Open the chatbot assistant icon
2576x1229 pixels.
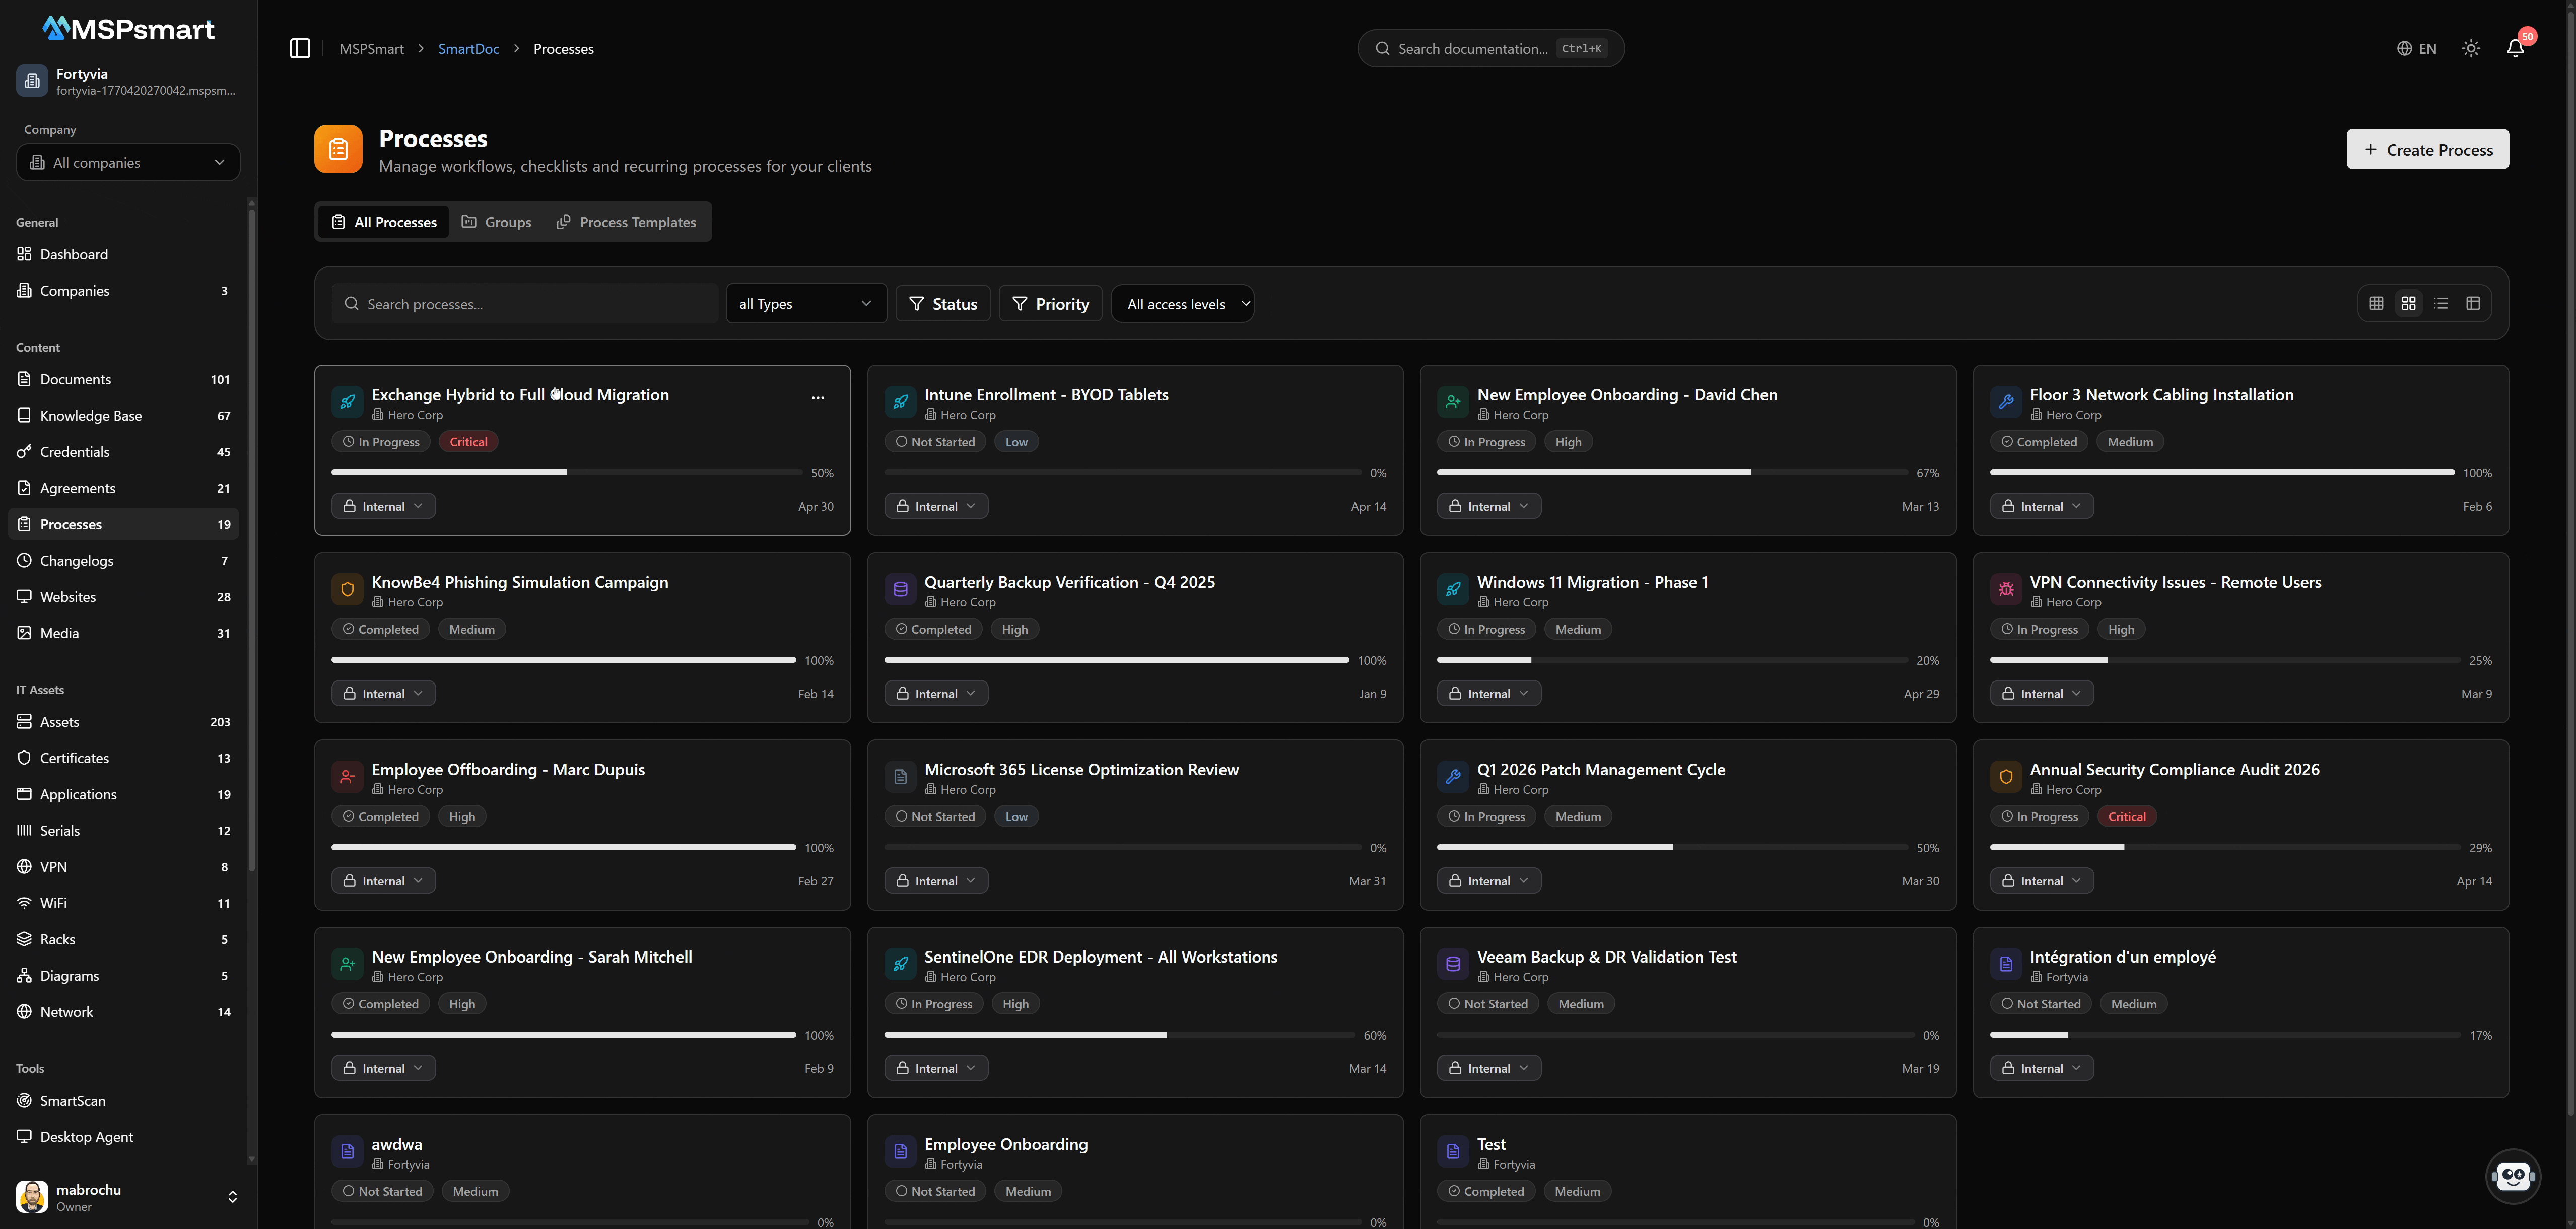click(x=2512, y=1175)
